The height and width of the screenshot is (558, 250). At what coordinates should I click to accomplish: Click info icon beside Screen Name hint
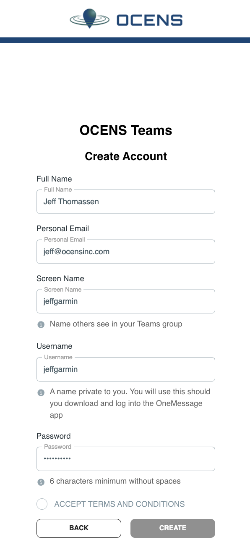click(41, 324)
